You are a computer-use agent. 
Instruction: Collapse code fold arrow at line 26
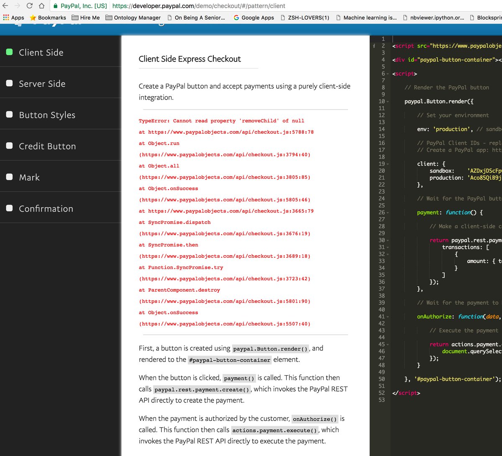(388, 213)
